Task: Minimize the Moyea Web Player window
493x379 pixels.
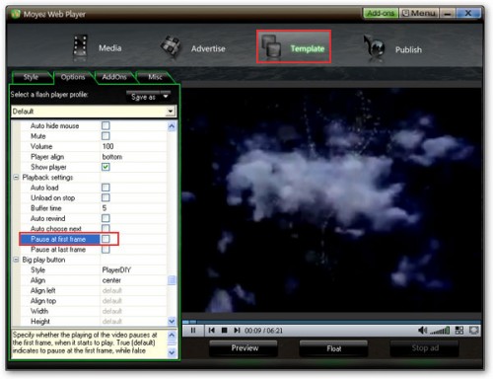Action: [x=447, y=13]
